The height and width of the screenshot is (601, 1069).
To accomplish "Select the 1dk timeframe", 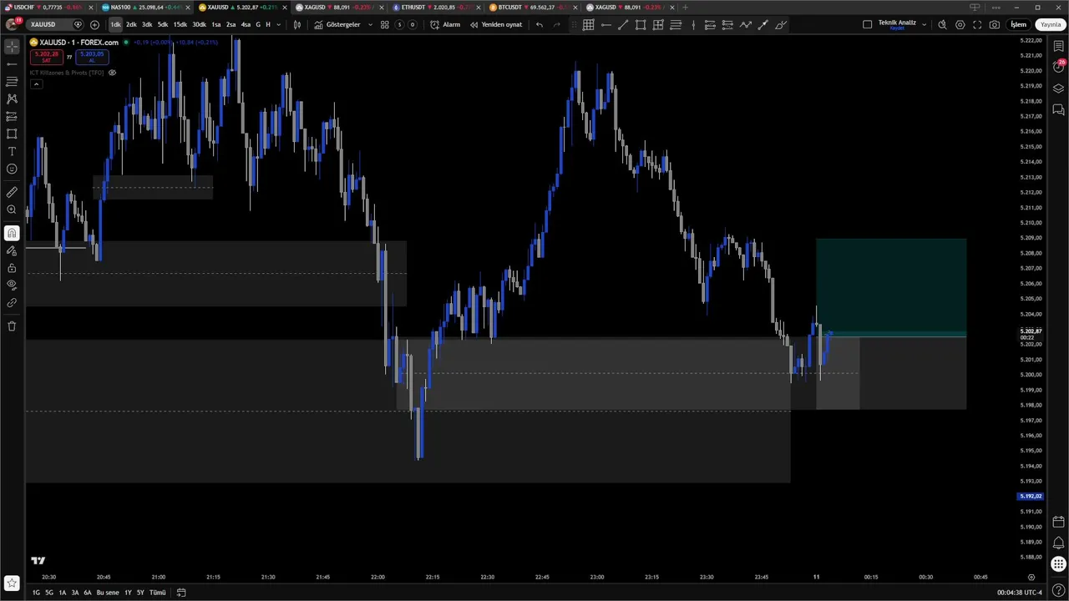I will [115, 24].
